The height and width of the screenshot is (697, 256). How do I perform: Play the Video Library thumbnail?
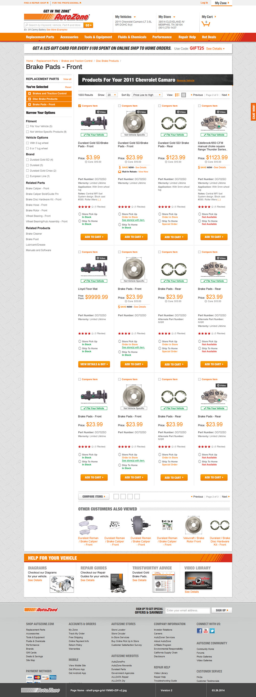198,580
